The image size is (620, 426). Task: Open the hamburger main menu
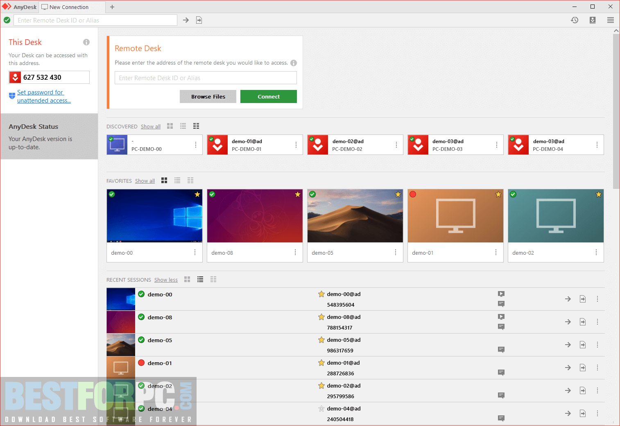[x=611, y=20]
